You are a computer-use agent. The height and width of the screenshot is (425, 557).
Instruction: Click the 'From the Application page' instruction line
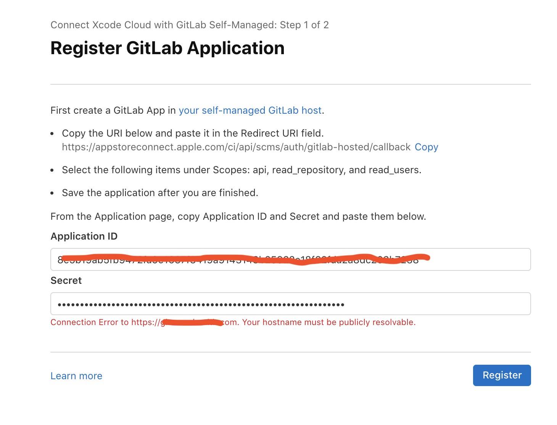238,217
